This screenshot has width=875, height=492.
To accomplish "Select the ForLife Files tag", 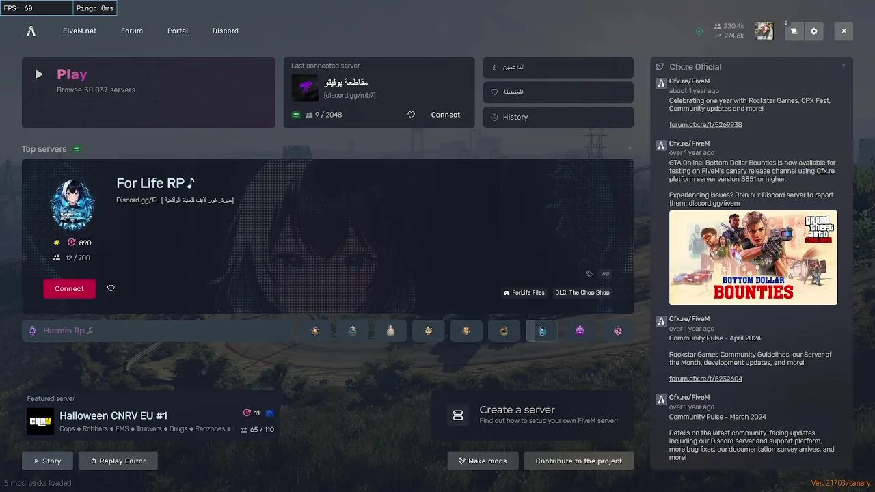I will [524, 292].
